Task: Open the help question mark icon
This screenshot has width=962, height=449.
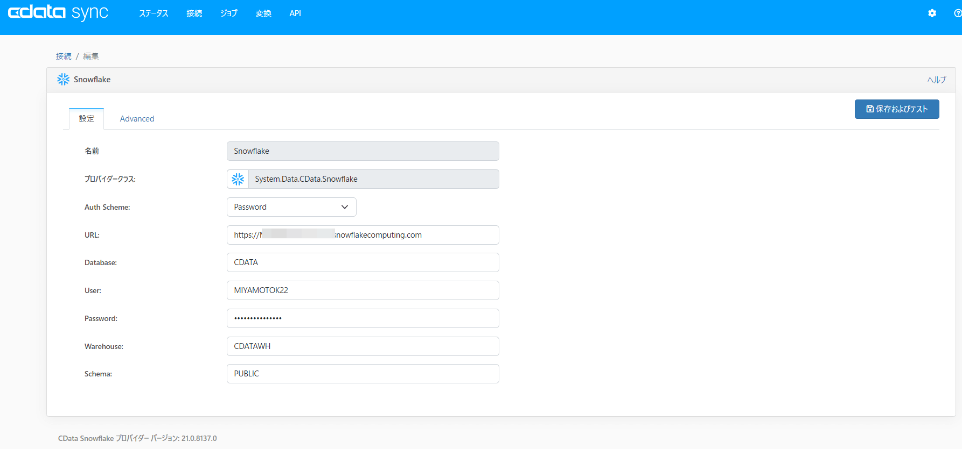Action: coord(958,13)
